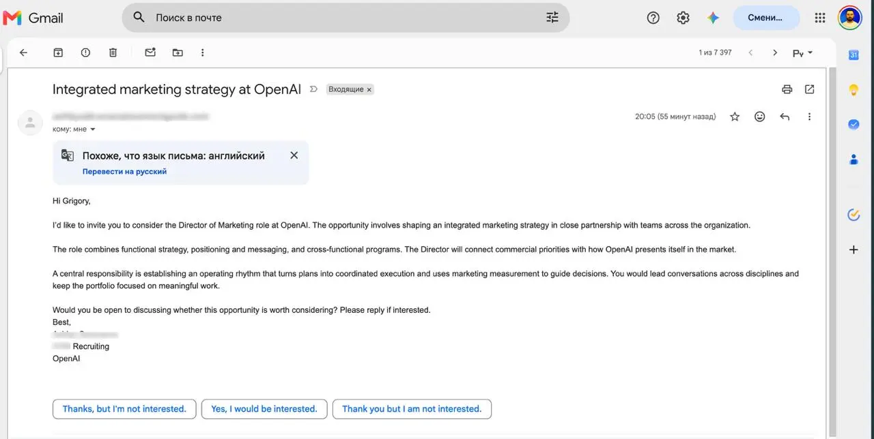Open Gmail support help icon
Viewport: 874px width, 439px height.
[653, 18]
